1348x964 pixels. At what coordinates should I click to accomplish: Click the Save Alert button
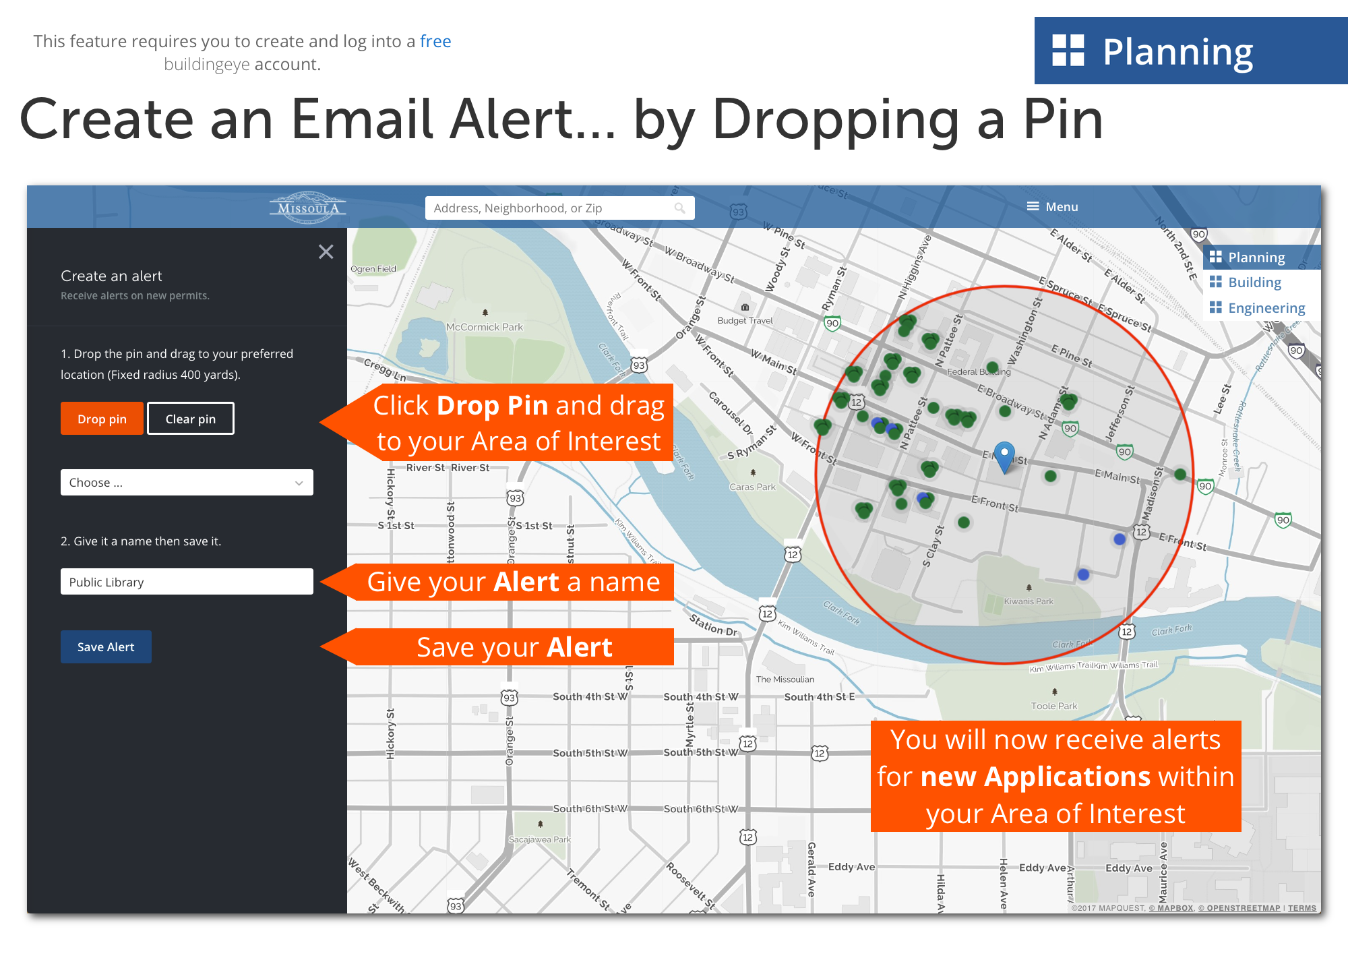click(x=106, y=646)
